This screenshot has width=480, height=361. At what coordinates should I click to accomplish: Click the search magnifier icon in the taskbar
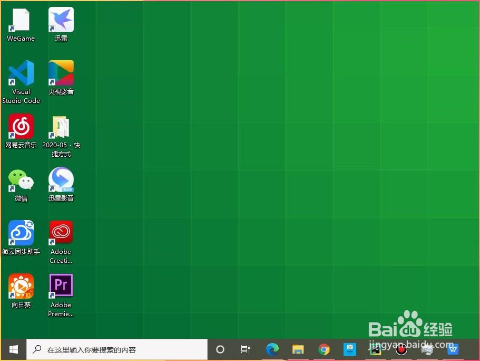click(x=37, y=349)
